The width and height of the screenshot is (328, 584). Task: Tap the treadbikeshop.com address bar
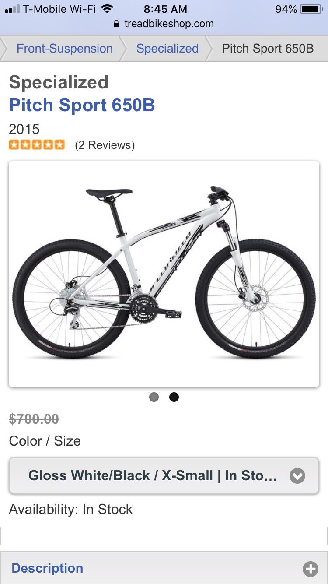(164, 24)
